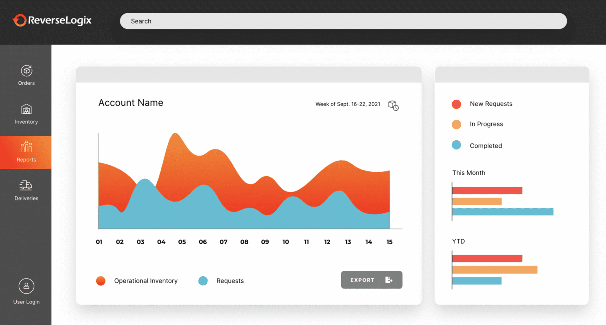This screenshot has width=606, height=325.
Task: Select the Inventory menu label
Action: 27,122
